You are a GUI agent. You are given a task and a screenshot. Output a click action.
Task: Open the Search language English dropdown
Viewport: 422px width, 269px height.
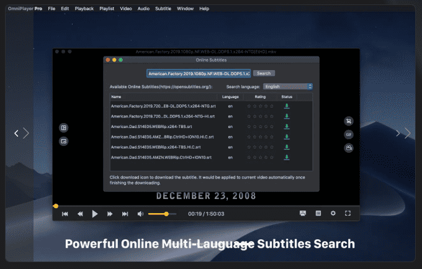(x=288, y=86)
